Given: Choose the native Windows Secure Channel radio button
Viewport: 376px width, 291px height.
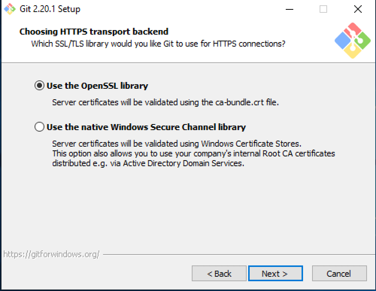Looking at the screenshot, I should [39, 127].
